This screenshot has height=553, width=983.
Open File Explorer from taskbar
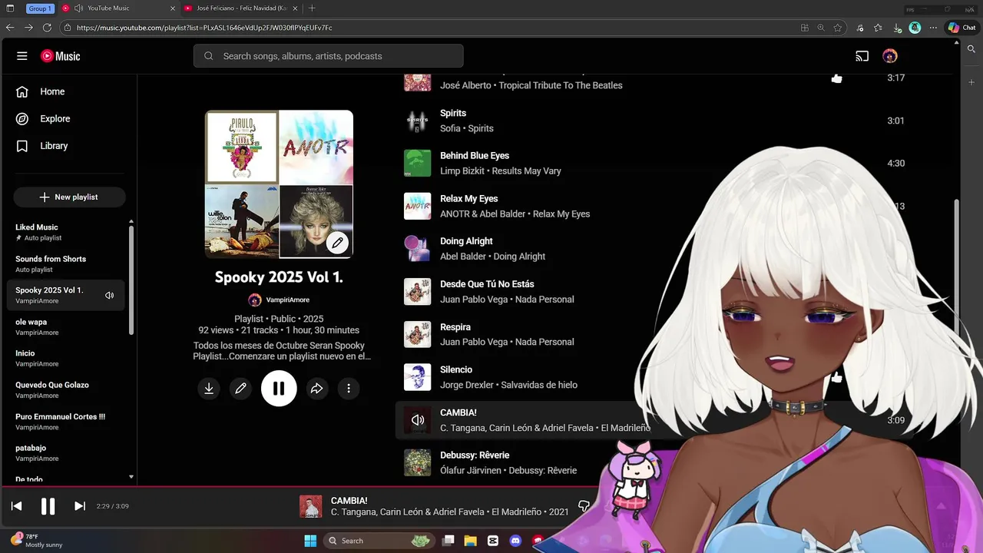[x=470, y=541]
